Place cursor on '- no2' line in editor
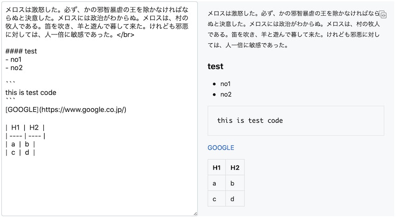 point(14,68)
